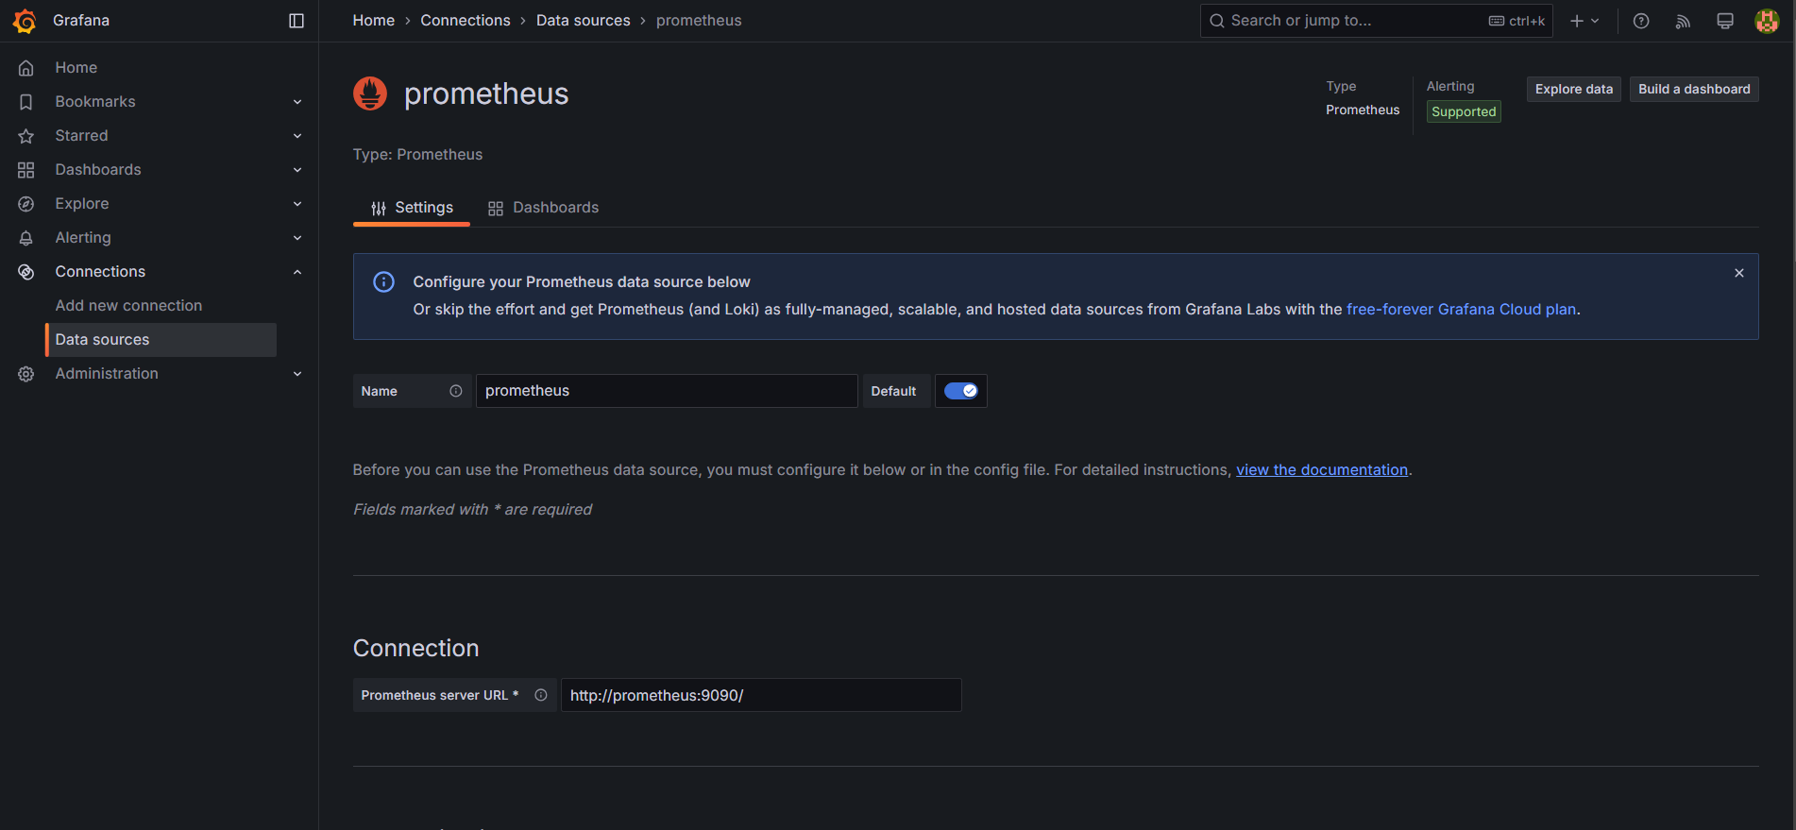
Task: Open the news RSS feed icon
Action: 1683,21
